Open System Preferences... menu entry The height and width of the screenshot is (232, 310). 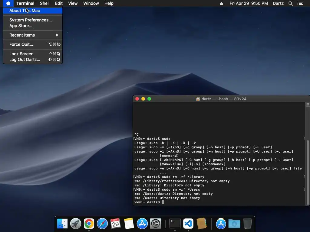(33, 20)
